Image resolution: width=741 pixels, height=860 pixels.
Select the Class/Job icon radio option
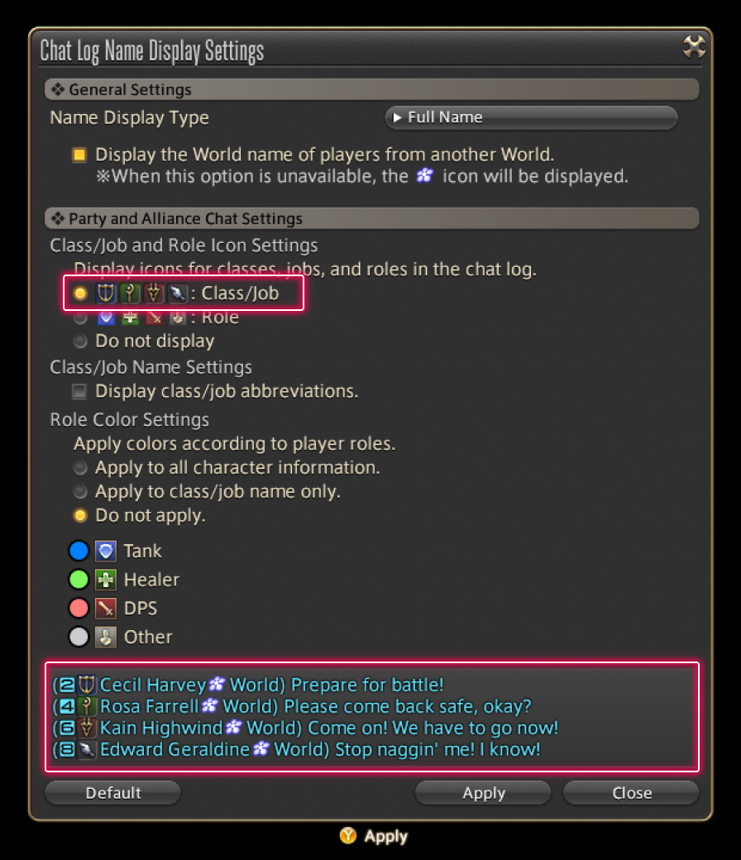click(80, 294)
